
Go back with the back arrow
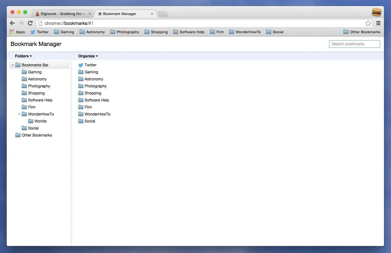pyautogui.click(x=12, y=23)
